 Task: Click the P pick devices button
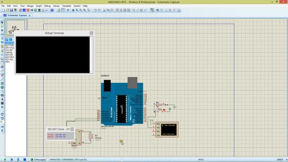click(x=7, y=40)
